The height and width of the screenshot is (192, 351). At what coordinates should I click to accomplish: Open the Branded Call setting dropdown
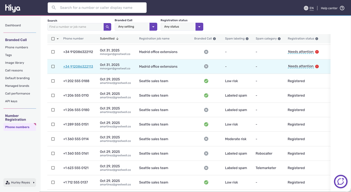[x=153, y=27]
